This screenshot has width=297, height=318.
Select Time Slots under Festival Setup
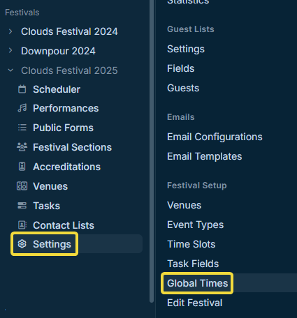point(191,244)
